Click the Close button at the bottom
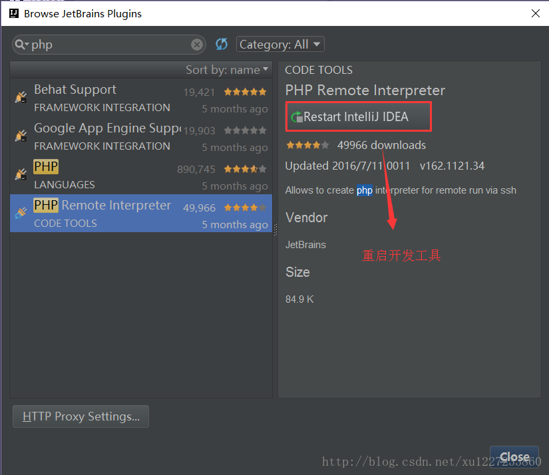Screen dimensions: 549x475 (x=514, y=456)
